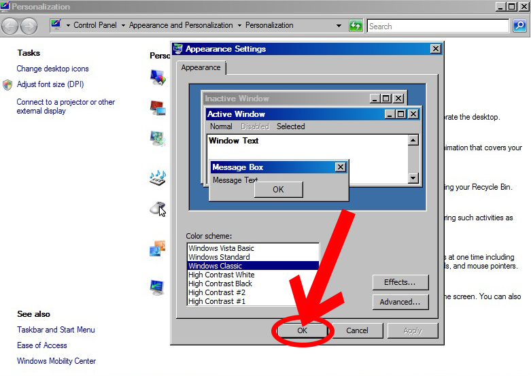Maximize the Personalization window
The height and width of the screenshot is (376, 531).
pyautogui.click(x=512, y=6)
